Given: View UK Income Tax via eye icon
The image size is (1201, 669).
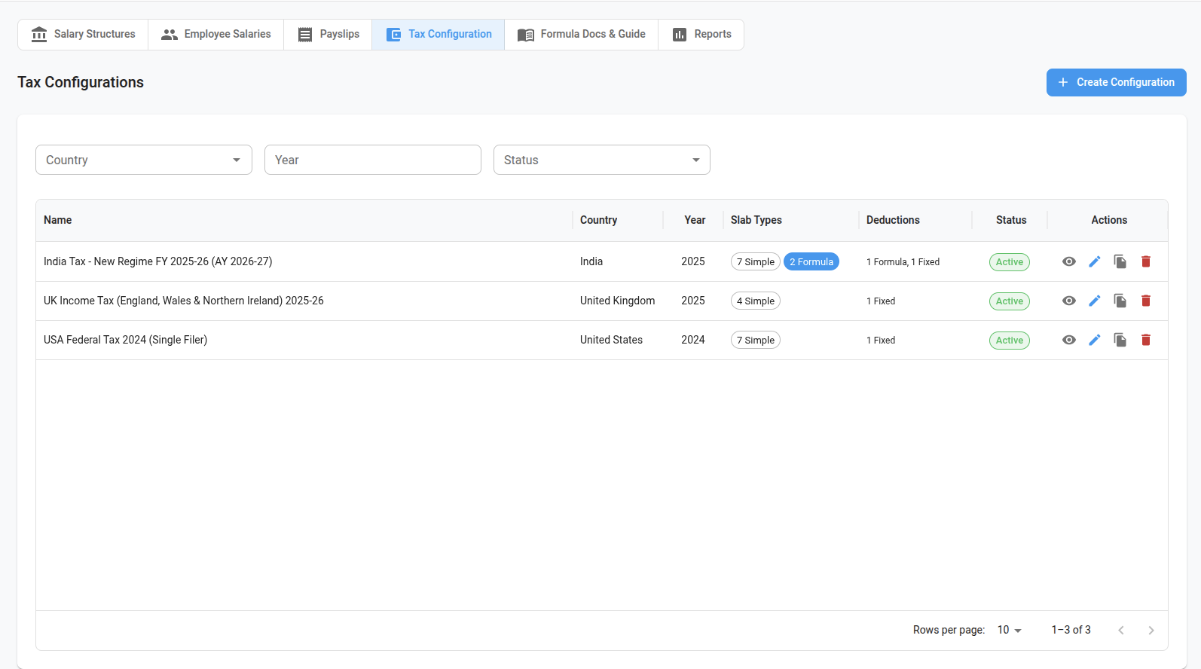Looking at the screenshot, I should (x=1069, y=301).
